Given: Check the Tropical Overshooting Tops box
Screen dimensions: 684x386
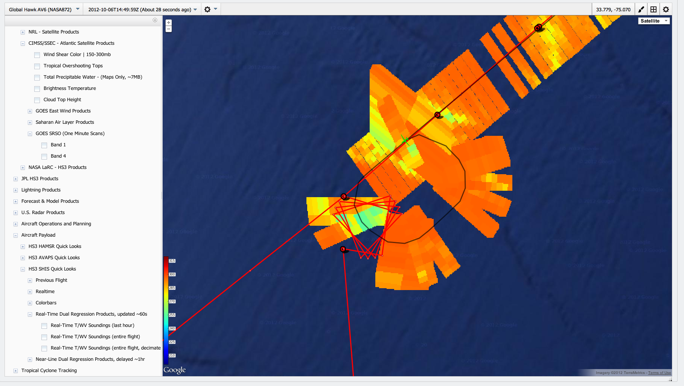Looking at the screenshot, I should [37, 66].
